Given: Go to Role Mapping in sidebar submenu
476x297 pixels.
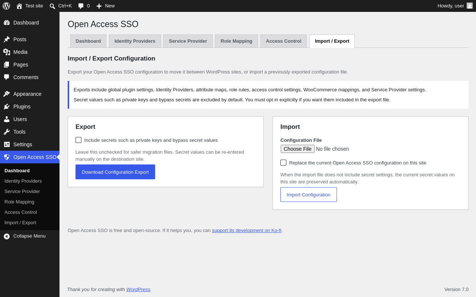Looking at the screenshot, I should coord(19,202).
